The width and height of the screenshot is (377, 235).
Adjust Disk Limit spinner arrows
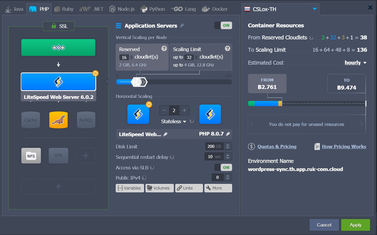[x=228, y=146]
